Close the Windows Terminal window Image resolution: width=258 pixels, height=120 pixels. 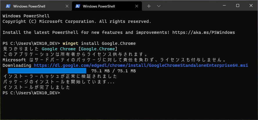click(x=251, y=6)
